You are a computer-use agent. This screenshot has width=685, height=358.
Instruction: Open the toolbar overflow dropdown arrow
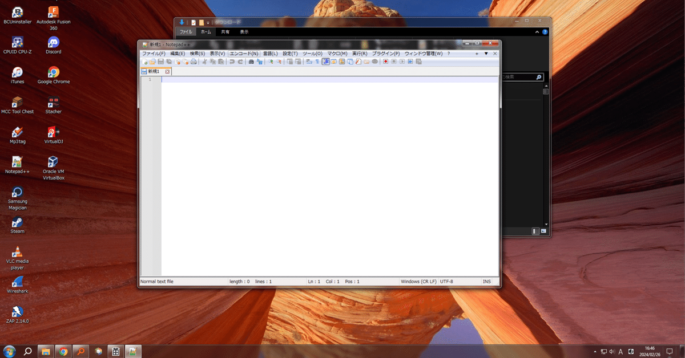coord(486,53)
